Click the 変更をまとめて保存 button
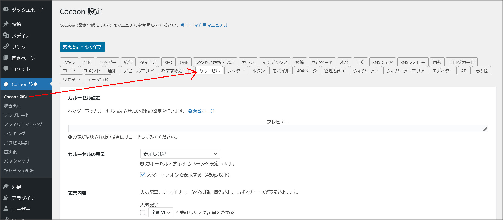 click(82, 47)
